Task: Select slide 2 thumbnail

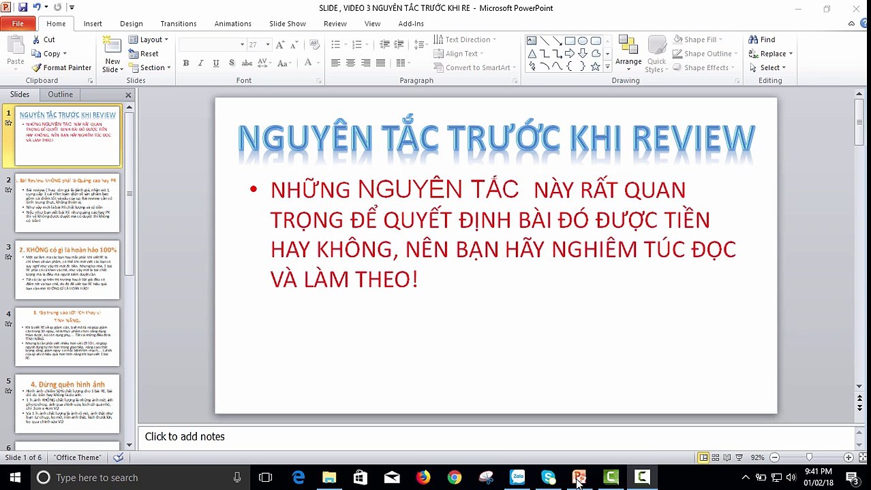Action: [x=67, y=203]
